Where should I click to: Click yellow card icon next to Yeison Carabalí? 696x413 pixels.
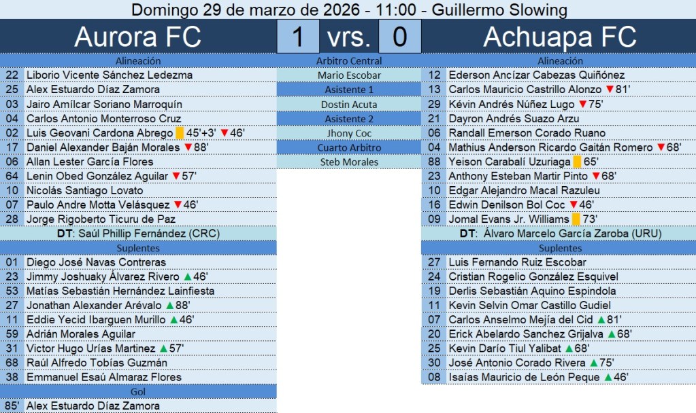pos(576,162)
